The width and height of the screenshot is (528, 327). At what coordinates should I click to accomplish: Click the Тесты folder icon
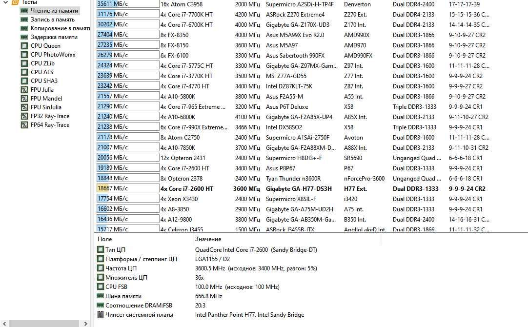15,2
